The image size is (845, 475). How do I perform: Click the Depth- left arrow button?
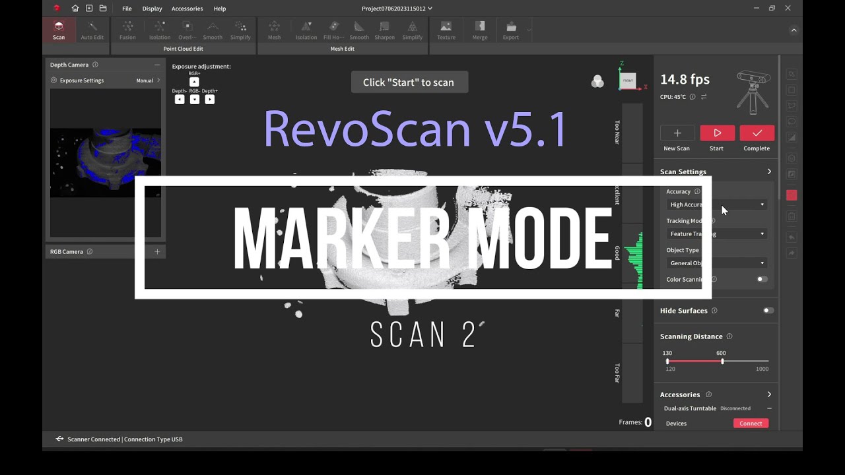point(180,100)
